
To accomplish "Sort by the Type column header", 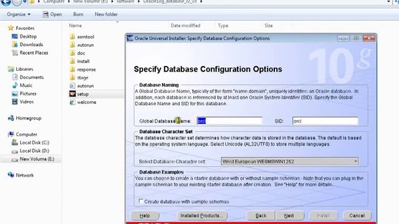I will pos(223,26).
